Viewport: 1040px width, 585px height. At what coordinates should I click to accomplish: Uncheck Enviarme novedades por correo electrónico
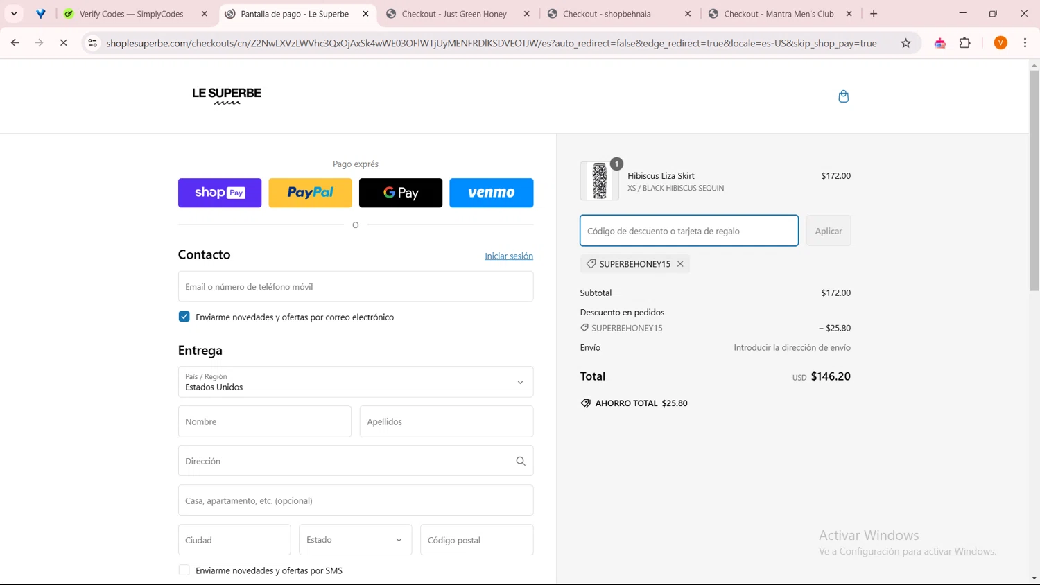click(184, 317)
